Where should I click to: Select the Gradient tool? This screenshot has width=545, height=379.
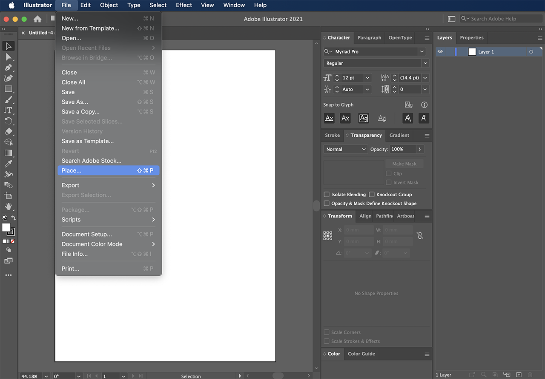point(9,153)
